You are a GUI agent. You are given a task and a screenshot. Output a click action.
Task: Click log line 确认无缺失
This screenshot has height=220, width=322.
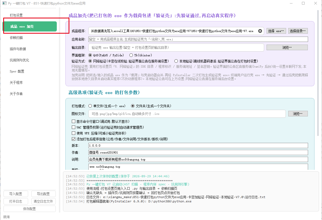(x=123, y=193)
